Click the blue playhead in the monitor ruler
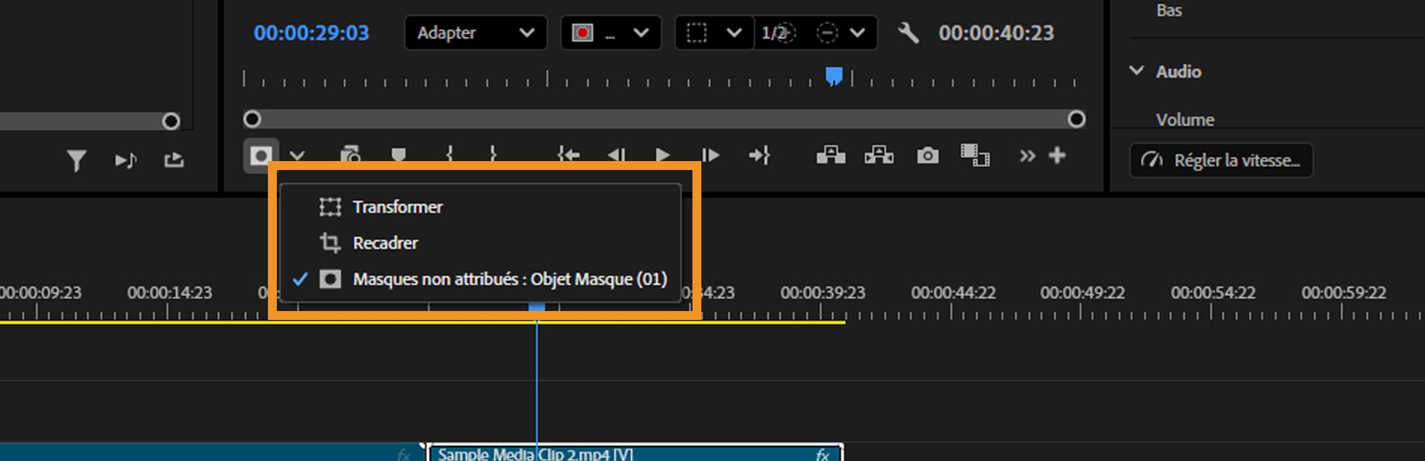1425x461 pixels. [x=834, y=76]
